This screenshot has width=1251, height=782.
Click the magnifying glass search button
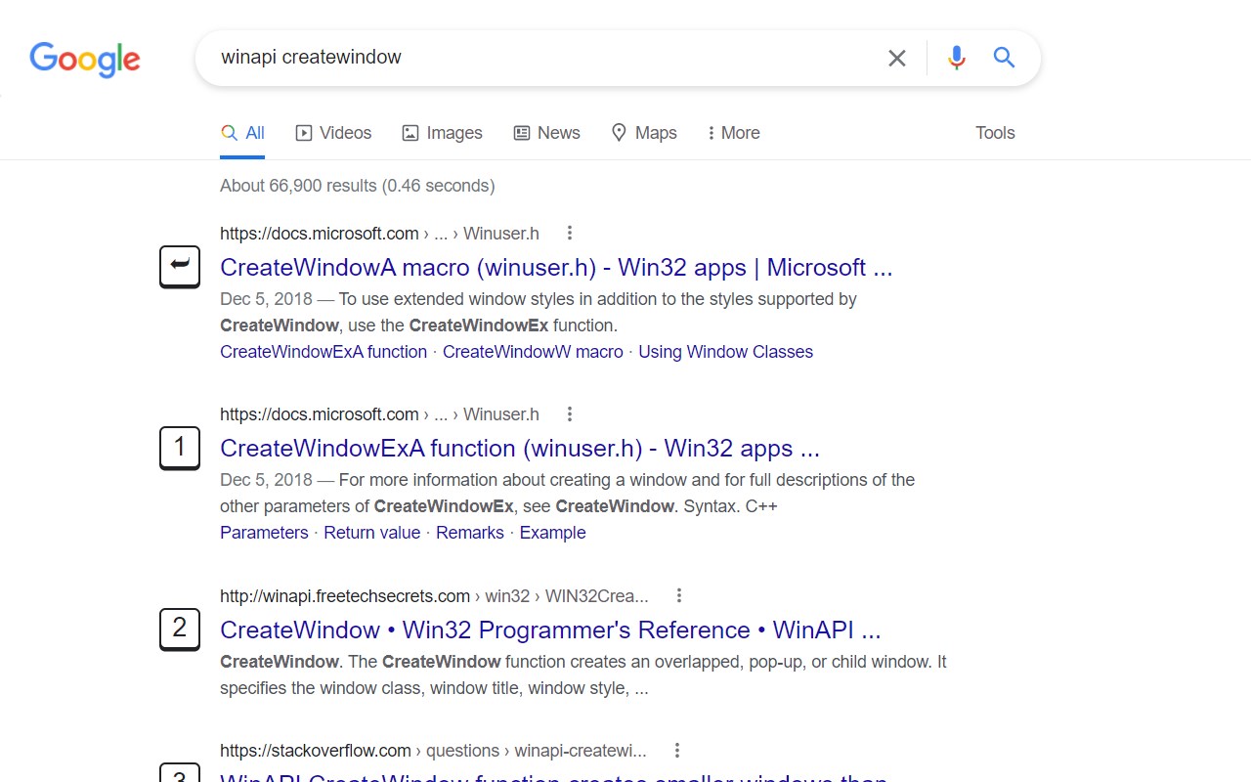(x=1004, y=58)
